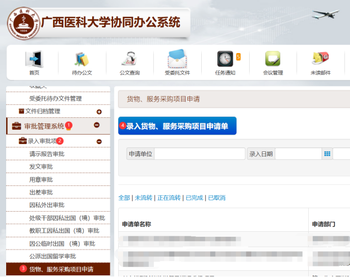The width and height of the screenshot is (350, 277).
Task: Open the 未读邮件 mailbox icon
Action: click(320, 58)
